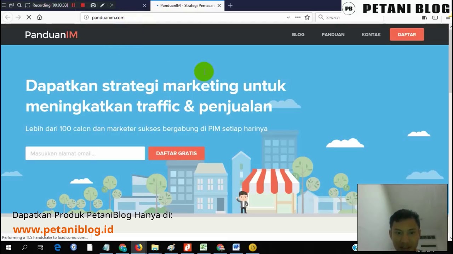Open the orange PDF app taskbar icon
This screenshot has height=254, width=453.
click(x=188, y=248)
